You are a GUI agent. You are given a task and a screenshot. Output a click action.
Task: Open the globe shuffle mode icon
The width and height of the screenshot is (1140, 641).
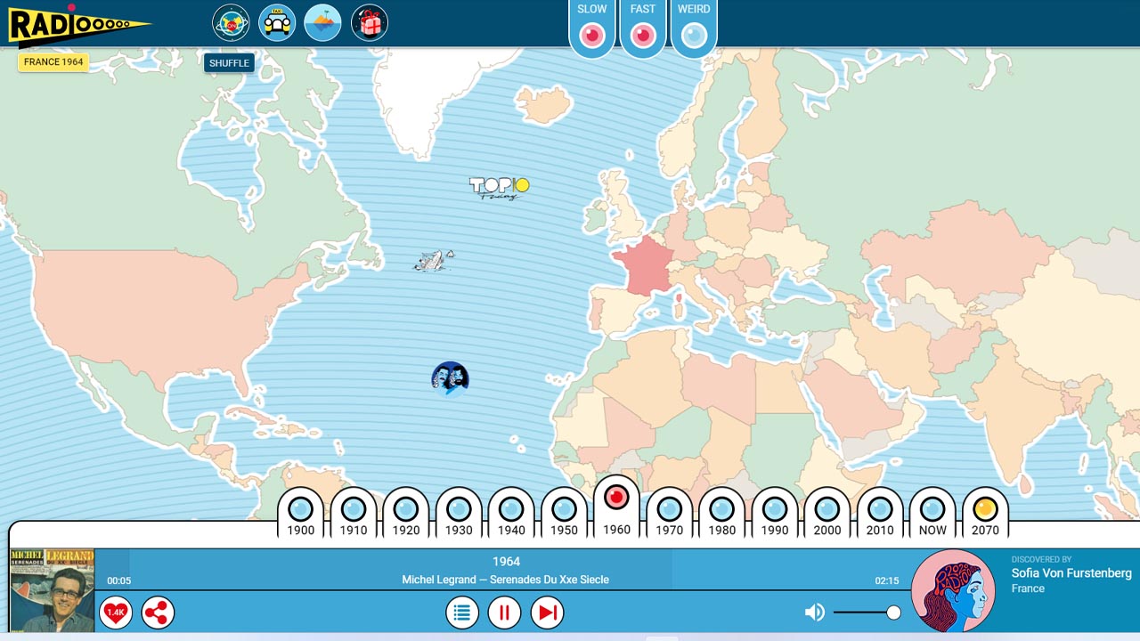(231, 23)
